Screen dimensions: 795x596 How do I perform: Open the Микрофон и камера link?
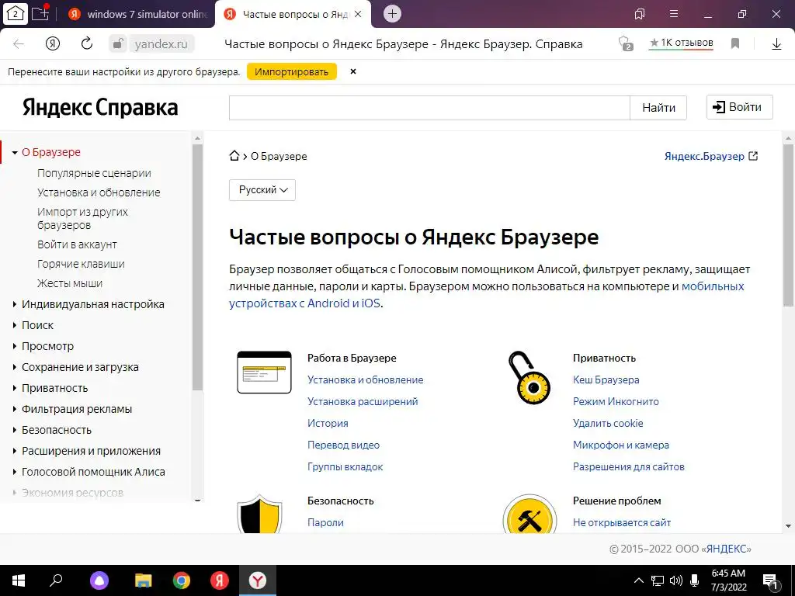click(620, 445)
